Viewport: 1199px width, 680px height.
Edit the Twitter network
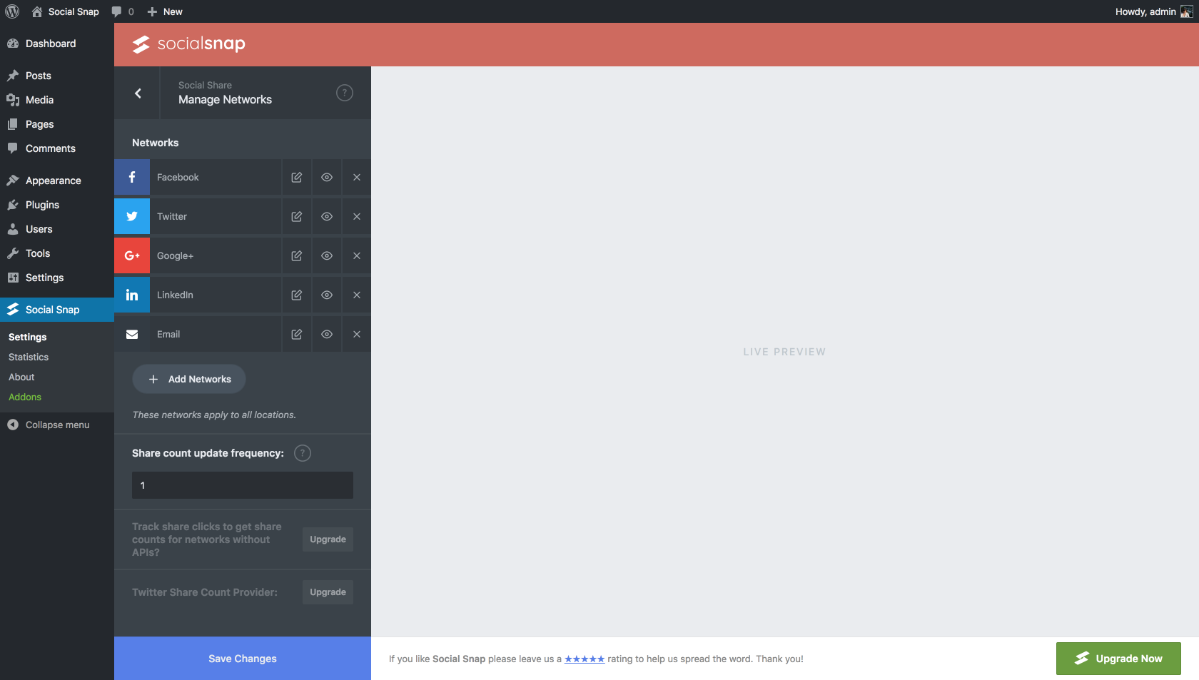tap(297, 216)
